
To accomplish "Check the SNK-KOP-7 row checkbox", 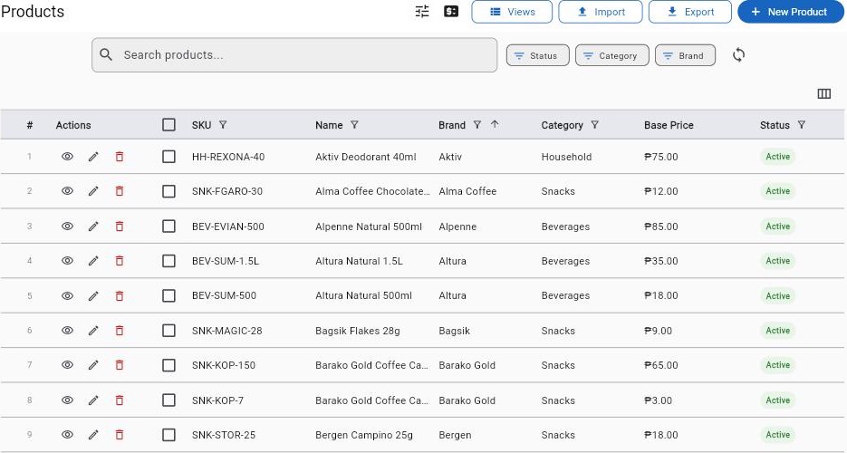I will (x=168, y=400).
